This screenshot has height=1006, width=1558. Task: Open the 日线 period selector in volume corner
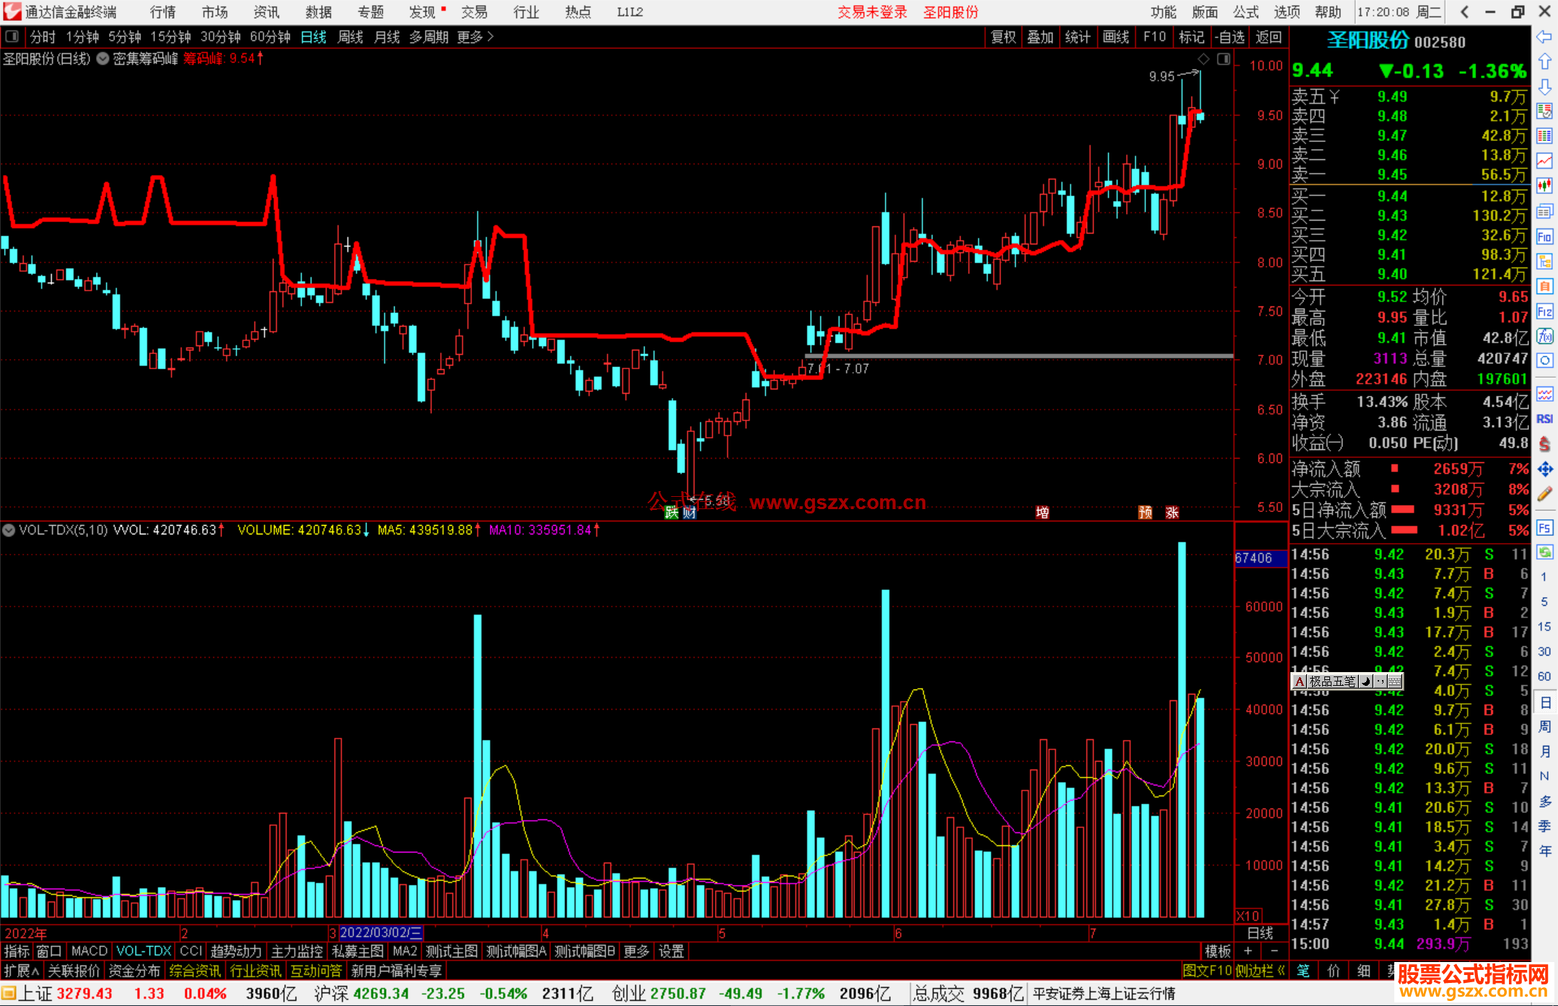coord(1261,932)
